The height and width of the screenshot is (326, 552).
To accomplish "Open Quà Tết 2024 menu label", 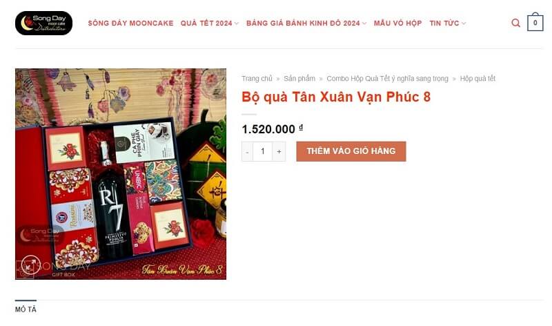I will [x=206, y=23].
